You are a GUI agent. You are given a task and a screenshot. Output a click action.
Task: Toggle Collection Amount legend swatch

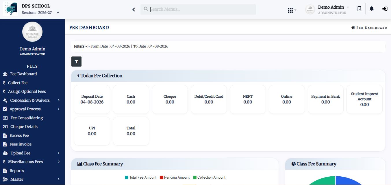tap(195, 178)
